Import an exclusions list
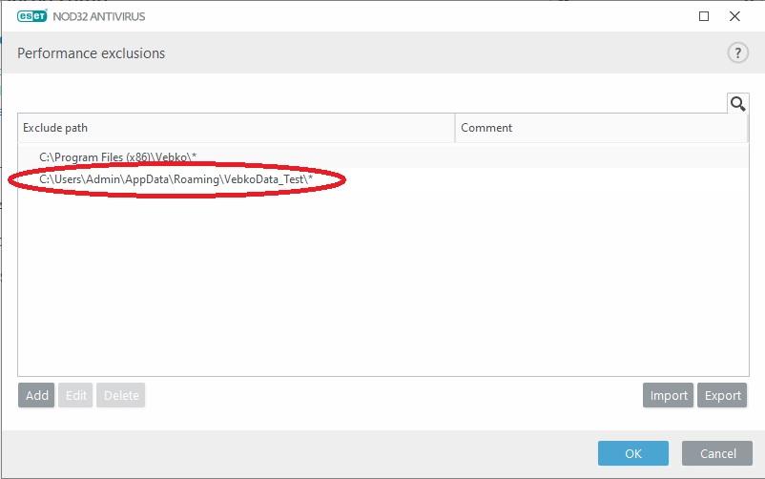Image resolution: width=765 pixels, height=479 pixels. 669,395
